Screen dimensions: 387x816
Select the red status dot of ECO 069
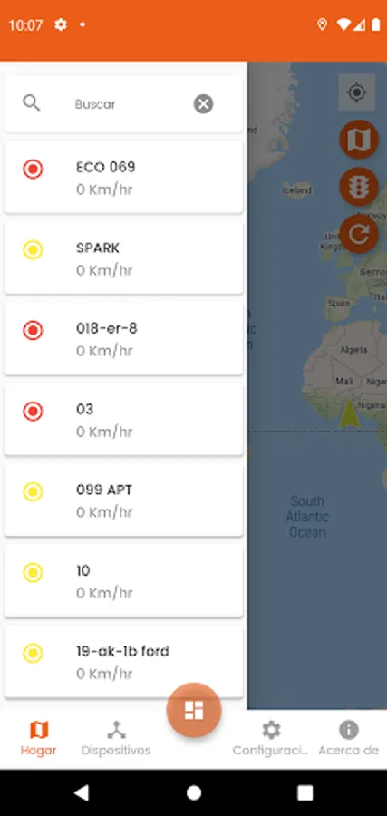33,170
